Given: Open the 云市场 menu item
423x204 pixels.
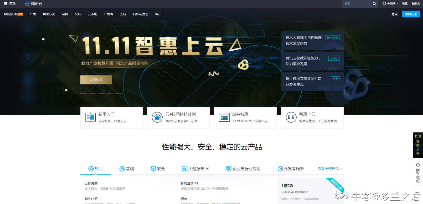Looking at the screenshot, I should pyautogui.click(x=92, y=14).
